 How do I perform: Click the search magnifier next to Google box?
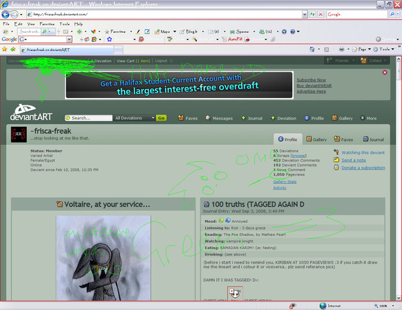(x=392, y=14)
